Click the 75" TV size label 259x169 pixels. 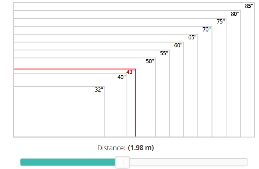[221, 21]
